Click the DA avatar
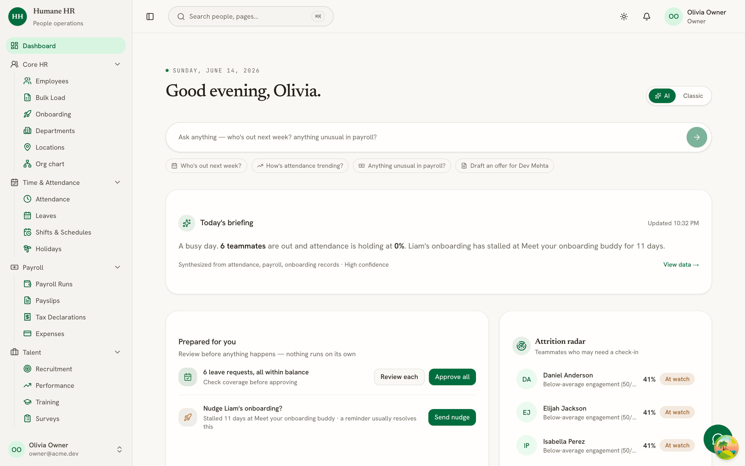This screenshot has width=745, height=466. 526,379
